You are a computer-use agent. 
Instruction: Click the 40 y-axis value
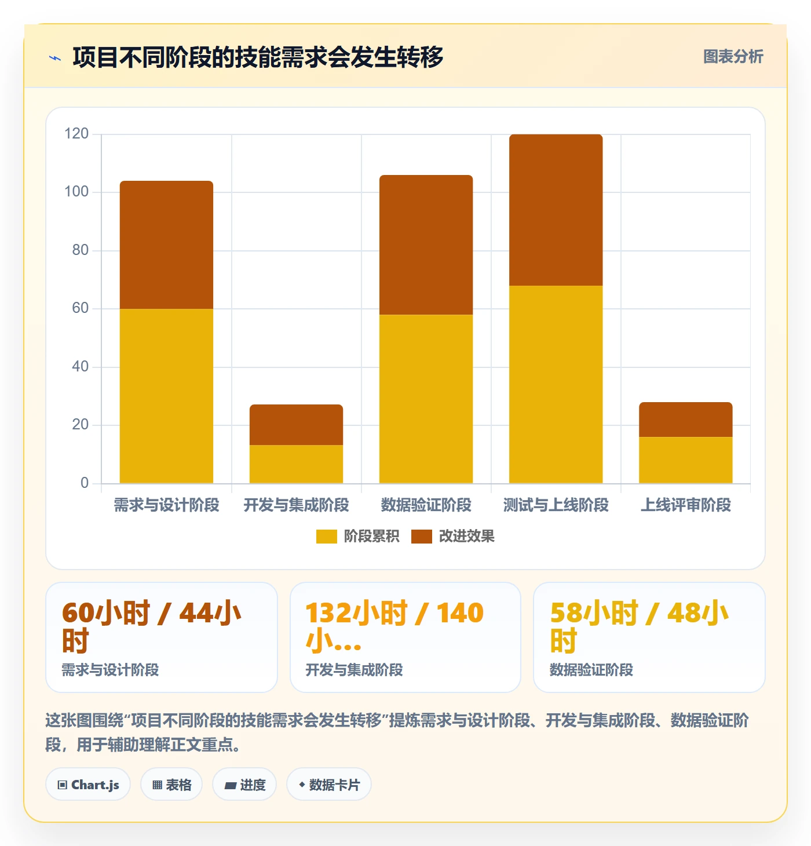80,367
